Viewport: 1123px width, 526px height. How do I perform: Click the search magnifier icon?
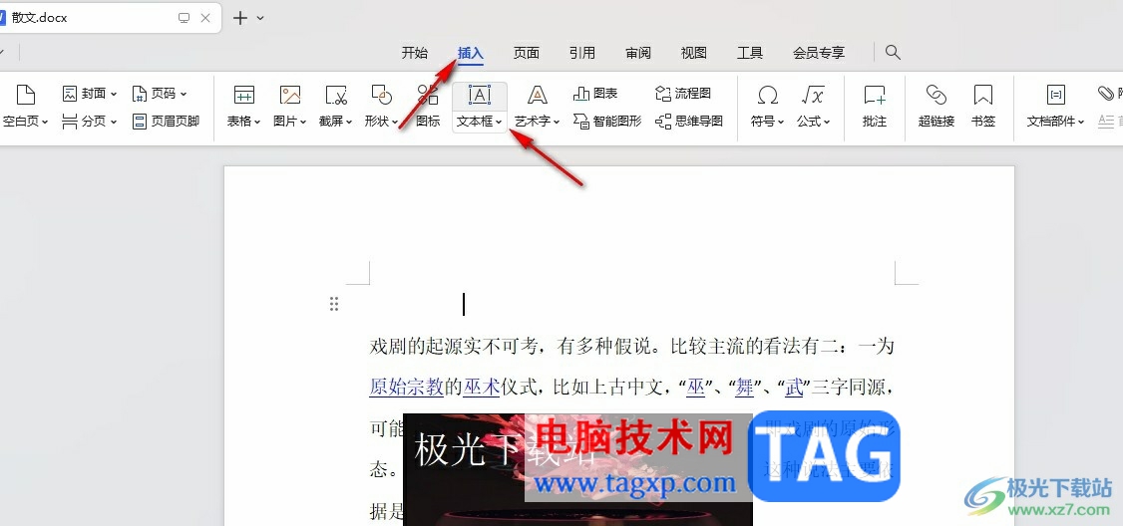pos(893,52)
